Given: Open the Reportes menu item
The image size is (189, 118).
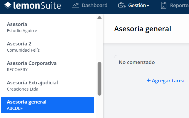Looking at the screenshot, I should (175, 5).
